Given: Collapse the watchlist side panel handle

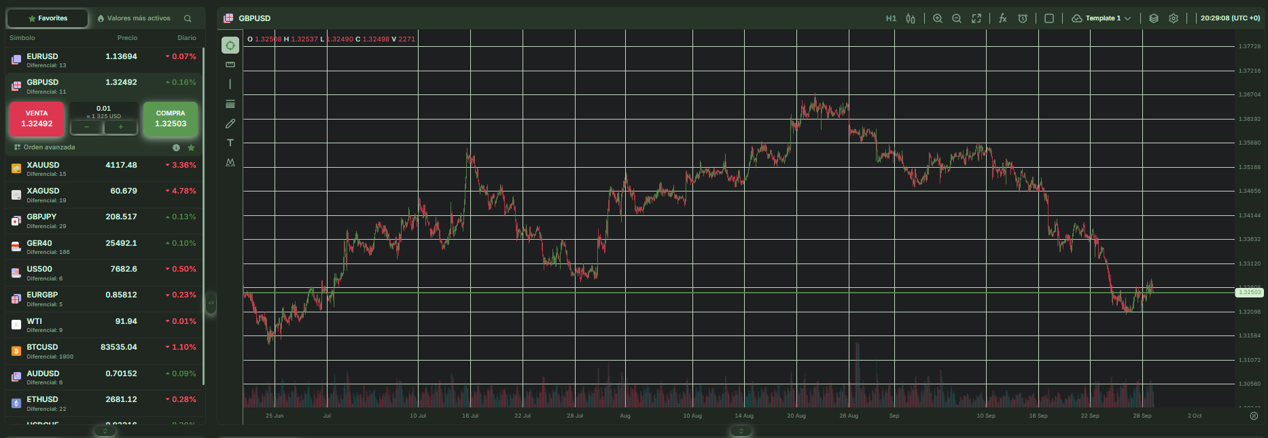Looking at the screenshot, I should (x=211, y=303).
